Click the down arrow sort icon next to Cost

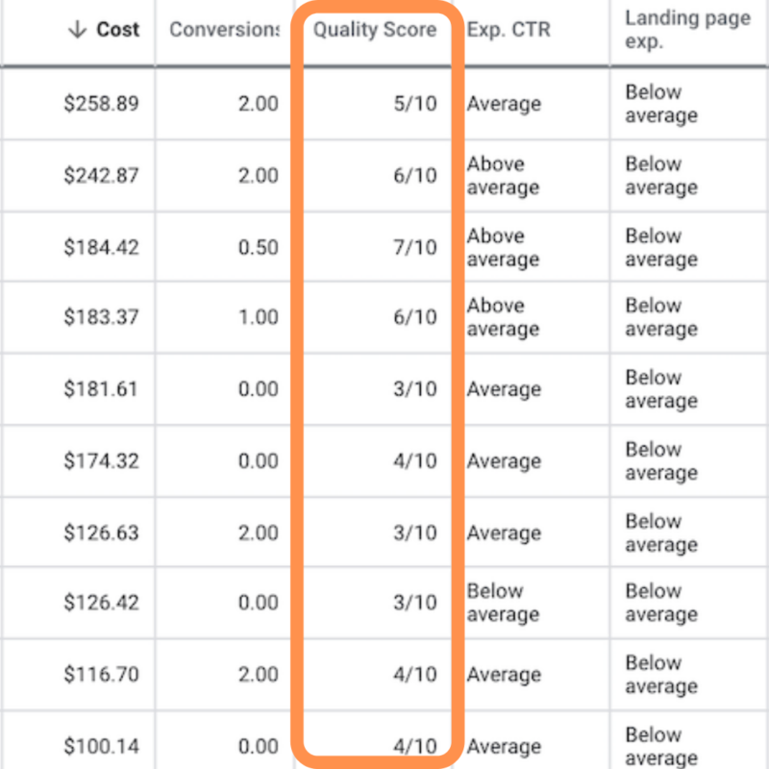coord(77,30)
